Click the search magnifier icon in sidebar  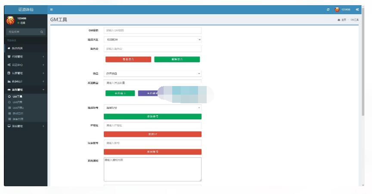[42, 32]
